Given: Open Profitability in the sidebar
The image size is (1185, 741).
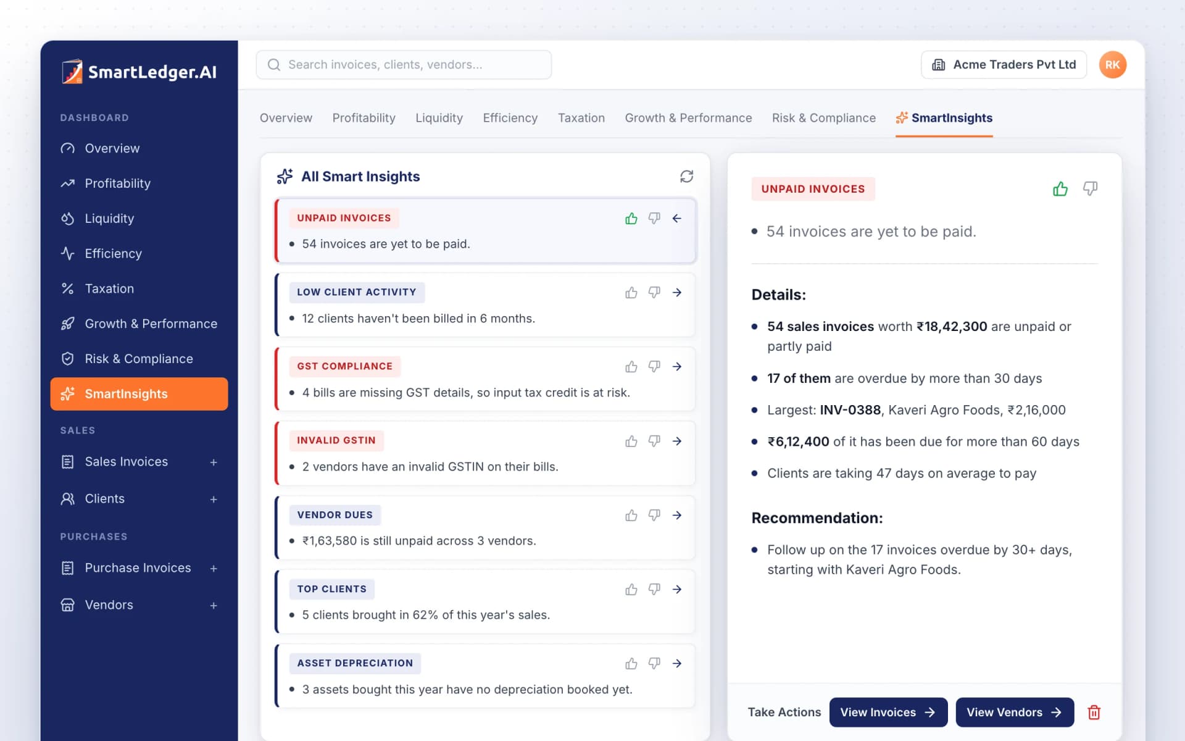Looking at the screenshot, I should pos(139,183).
